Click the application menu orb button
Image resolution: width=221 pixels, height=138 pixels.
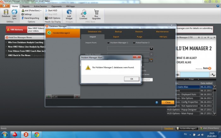[5, 6]
